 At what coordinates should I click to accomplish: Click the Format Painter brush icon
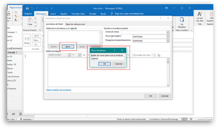click(35, 26)
